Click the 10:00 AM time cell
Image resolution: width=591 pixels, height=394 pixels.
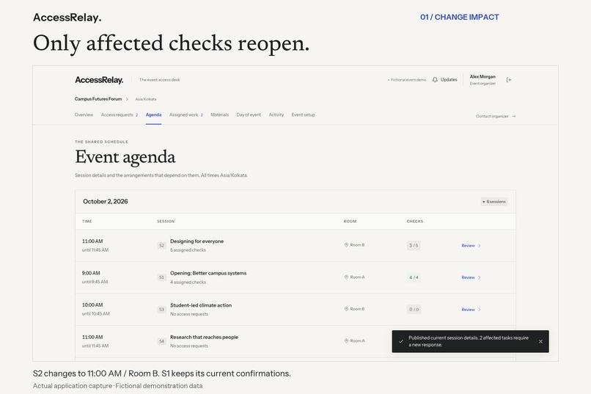pyautogui.click(x=92, y=304)
